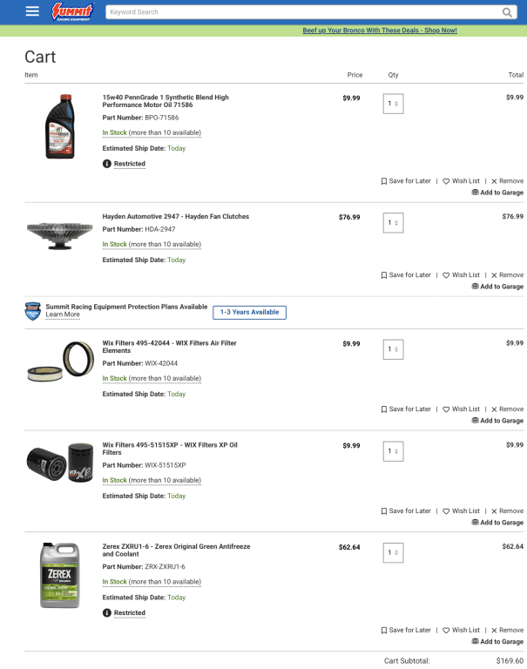Image resolution: width=527 pixels, height=669 pixels.
Task: Remove the Zerex antifreeze from cart
Action: point(507,630)
